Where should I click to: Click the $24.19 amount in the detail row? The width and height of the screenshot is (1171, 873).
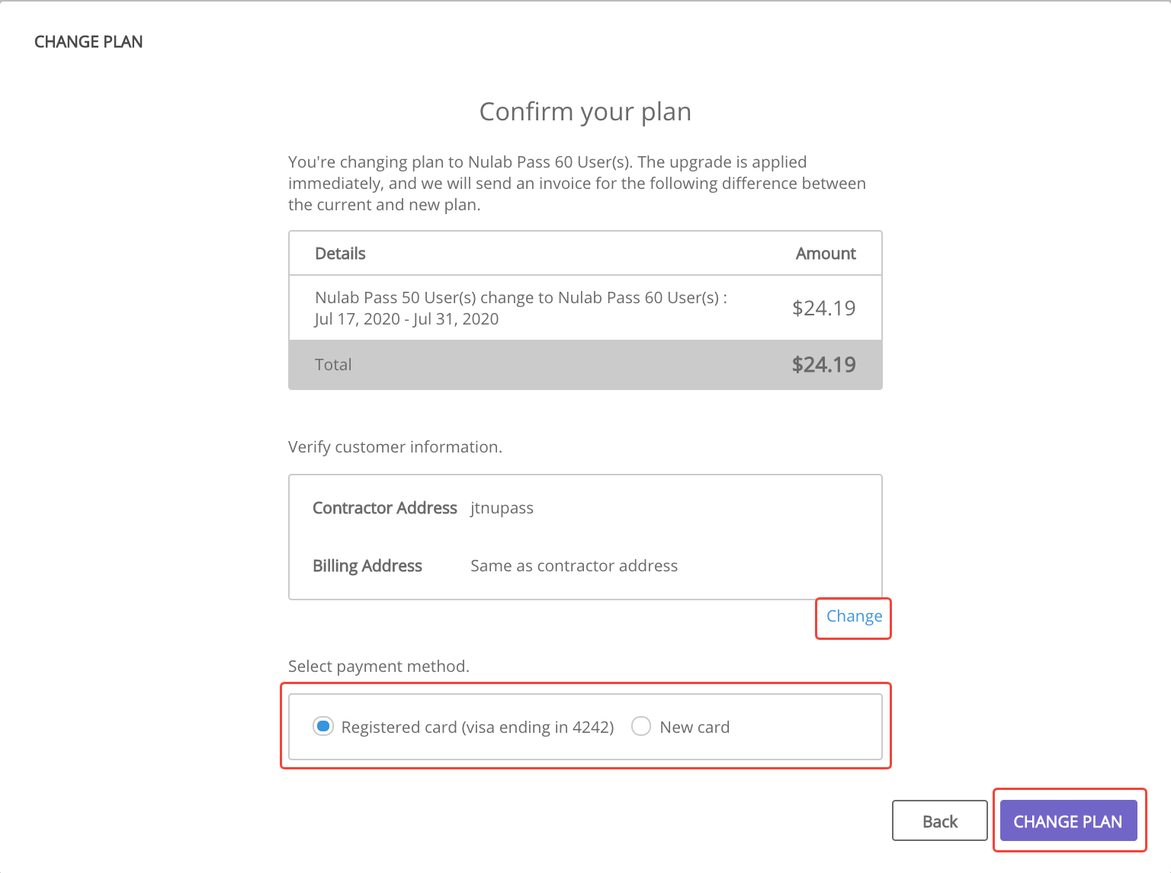(x=823, y=309)
